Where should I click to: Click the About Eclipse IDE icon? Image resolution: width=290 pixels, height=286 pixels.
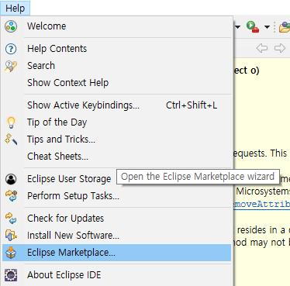11,275
